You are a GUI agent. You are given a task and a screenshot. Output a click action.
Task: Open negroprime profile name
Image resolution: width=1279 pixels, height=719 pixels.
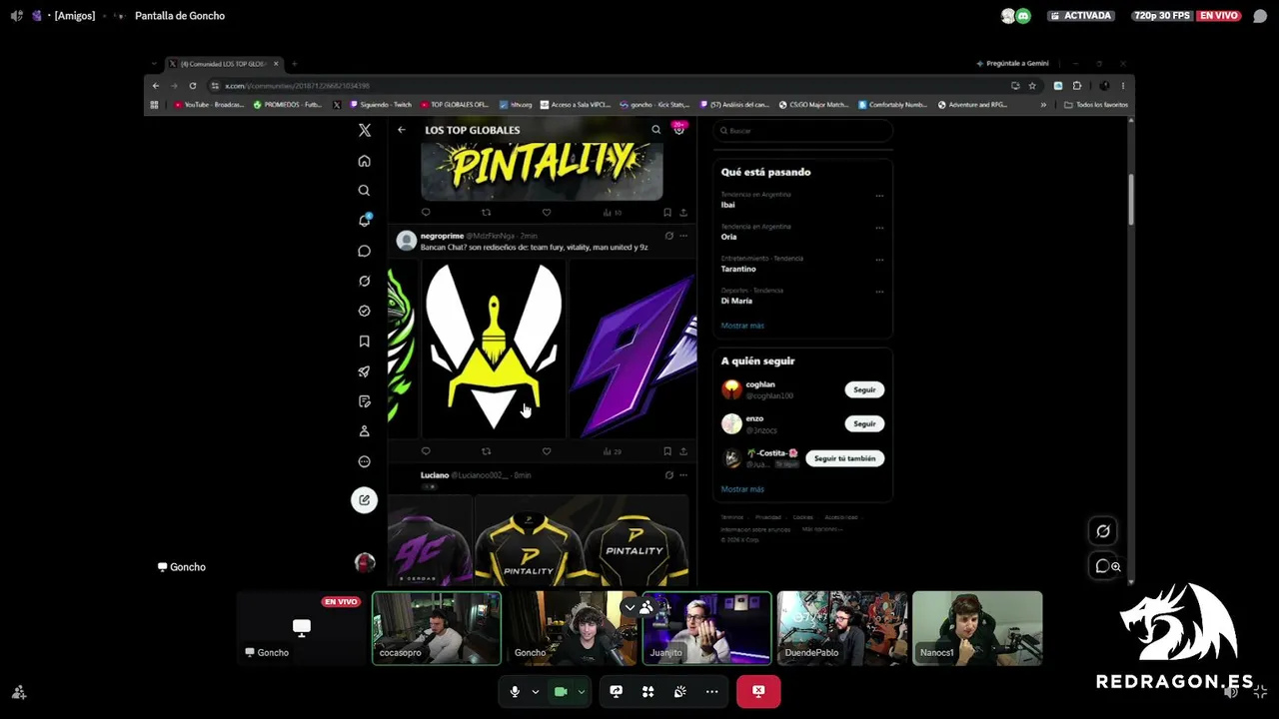point(442,236)
